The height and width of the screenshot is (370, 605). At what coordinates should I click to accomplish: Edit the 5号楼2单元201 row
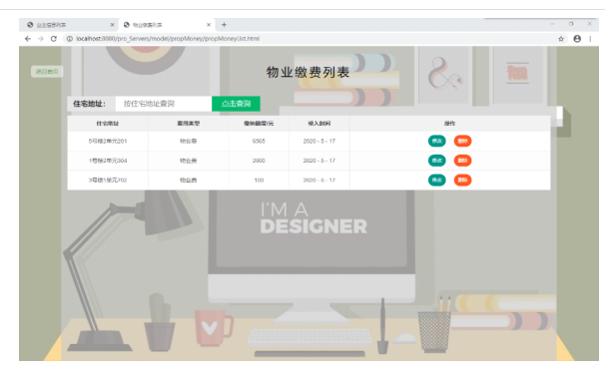click(x=436, y=141)
